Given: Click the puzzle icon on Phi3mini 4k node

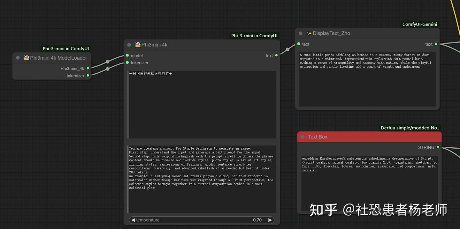Looking at the screenshot, I should pos(138,45).
